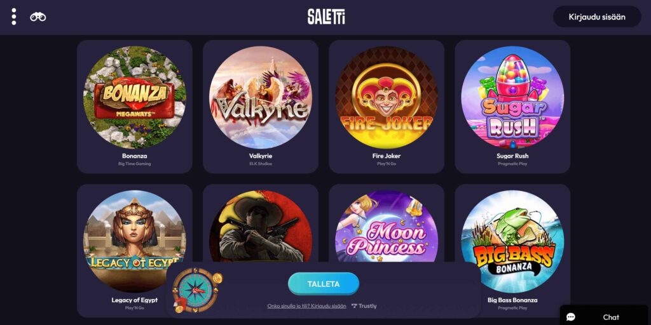
Task: Click the chat speech bubble icon
Action: click(x=571, y=317)
